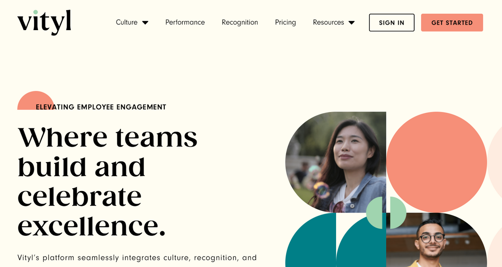The image size is (502, 267).
Task: Go to the Performance page
Action: point(185,22)
